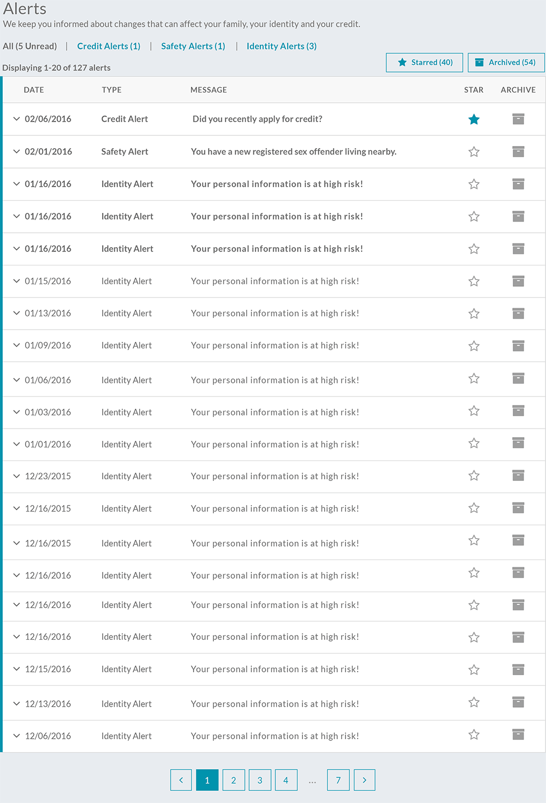Unstar the 02/06/2016 Credit Alert
Image resolution: width=546 pixels, height=803 pixels.
pos(474,119)
